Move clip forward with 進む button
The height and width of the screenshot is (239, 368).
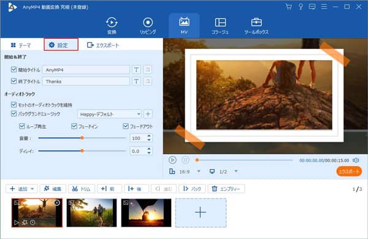(164, 189)
